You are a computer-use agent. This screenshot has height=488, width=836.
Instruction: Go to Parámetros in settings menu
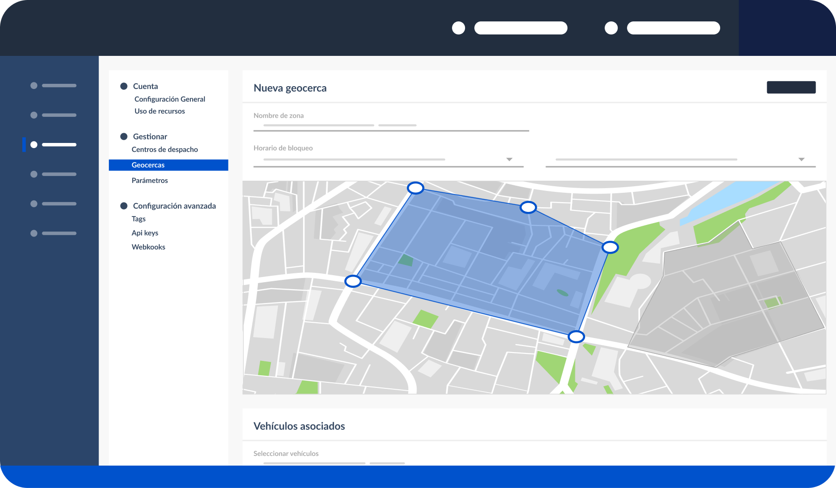(x=149, y=181)
